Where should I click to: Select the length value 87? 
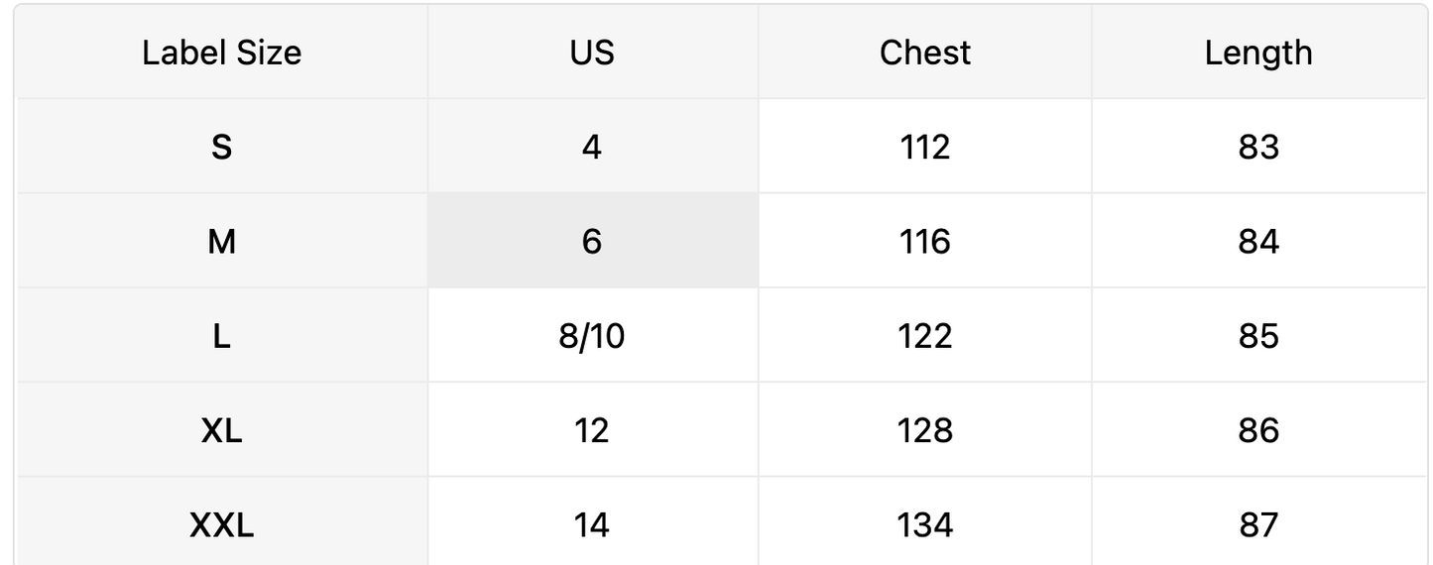coord(1258,521)
